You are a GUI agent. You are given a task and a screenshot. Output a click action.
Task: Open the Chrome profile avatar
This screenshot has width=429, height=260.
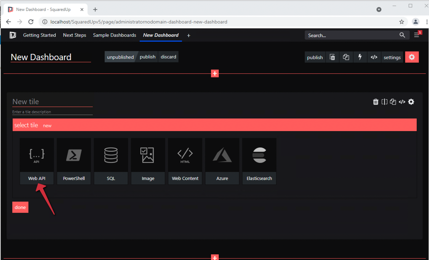click(x=416, y=22)
